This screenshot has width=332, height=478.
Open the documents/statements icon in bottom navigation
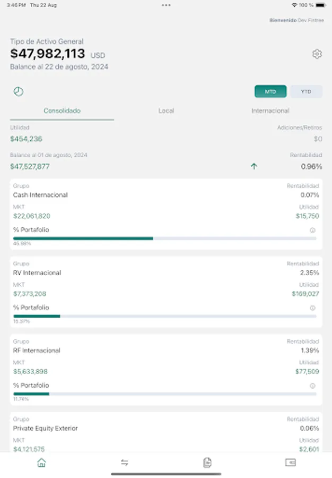click(207, 463)
